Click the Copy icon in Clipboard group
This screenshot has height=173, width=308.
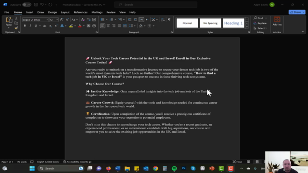(x=16, y=23)
